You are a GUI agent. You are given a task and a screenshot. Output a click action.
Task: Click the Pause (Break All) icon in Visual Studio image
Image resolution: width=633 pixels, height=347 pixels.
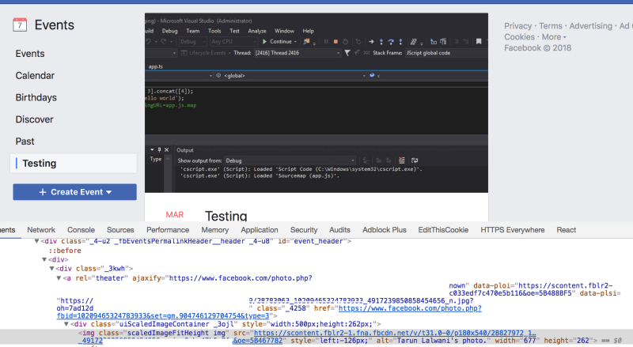pyautogui.click(x=326, y=42)
